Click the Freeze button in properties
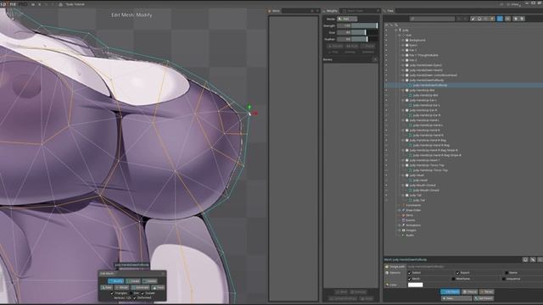 pos(469,291)
